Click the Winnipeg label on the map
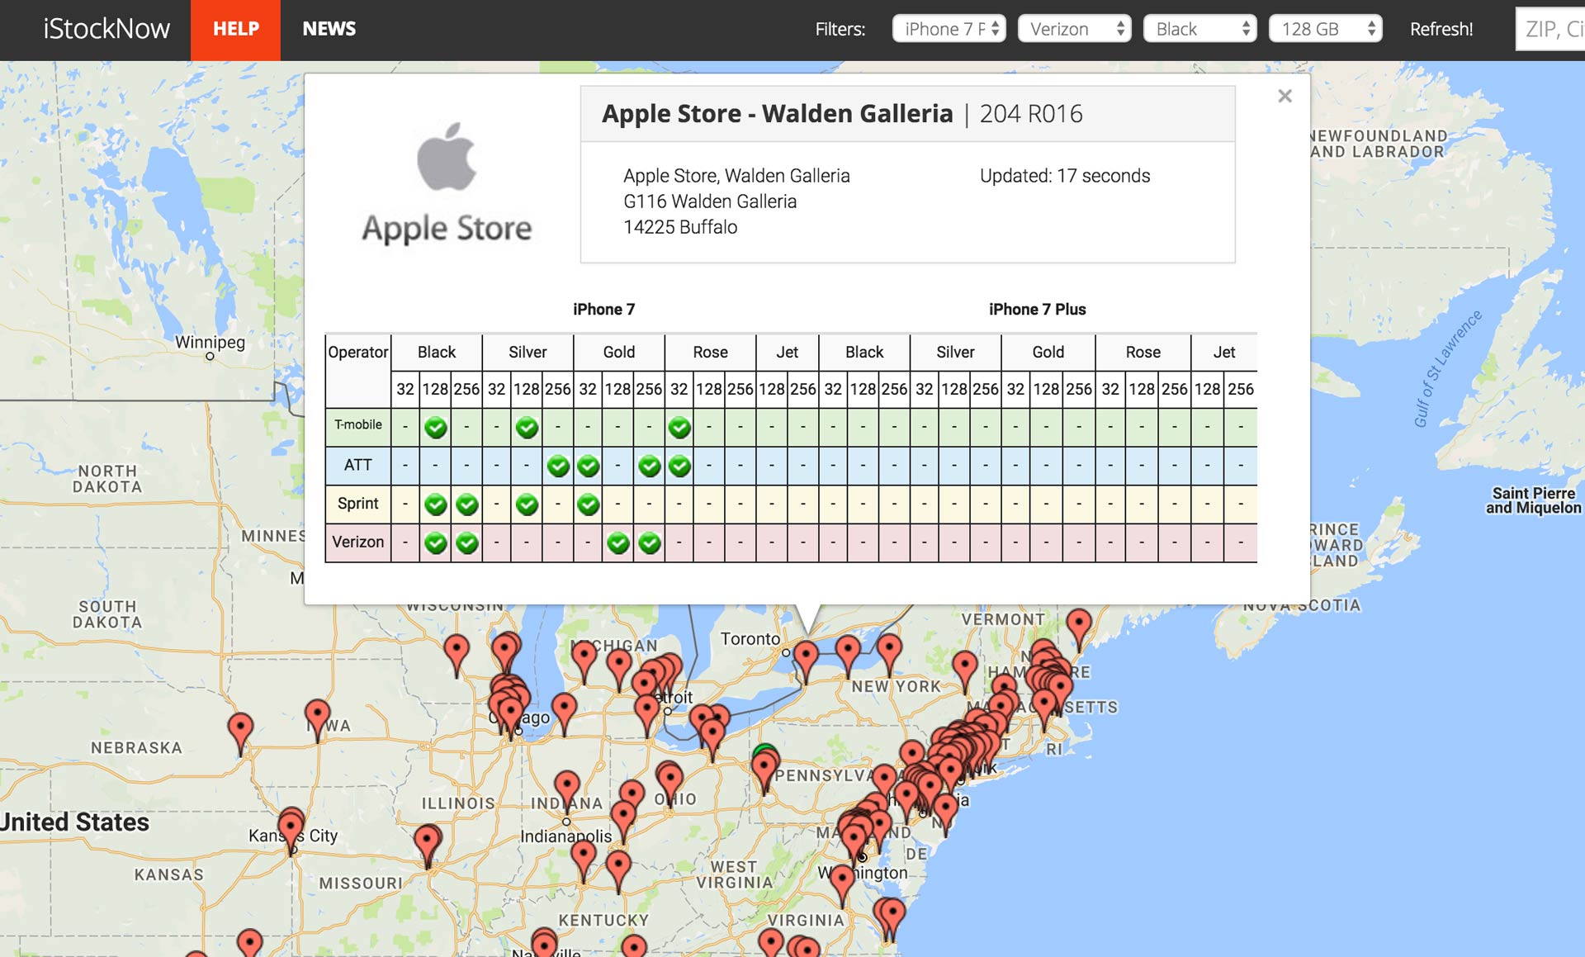This screenshot has width=1585, height=957. click(x=210, y=342)
